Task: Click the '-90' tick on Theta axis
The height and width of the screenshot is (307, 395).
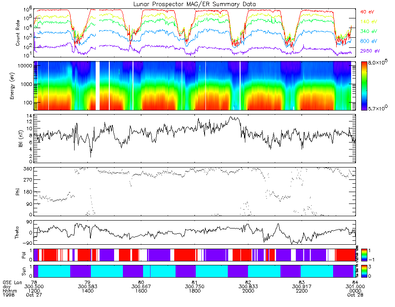Action: pyautogui.click(x=27, y=243)
